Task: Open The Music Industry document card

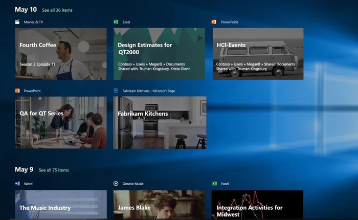Action: click(x=61, y=205)
